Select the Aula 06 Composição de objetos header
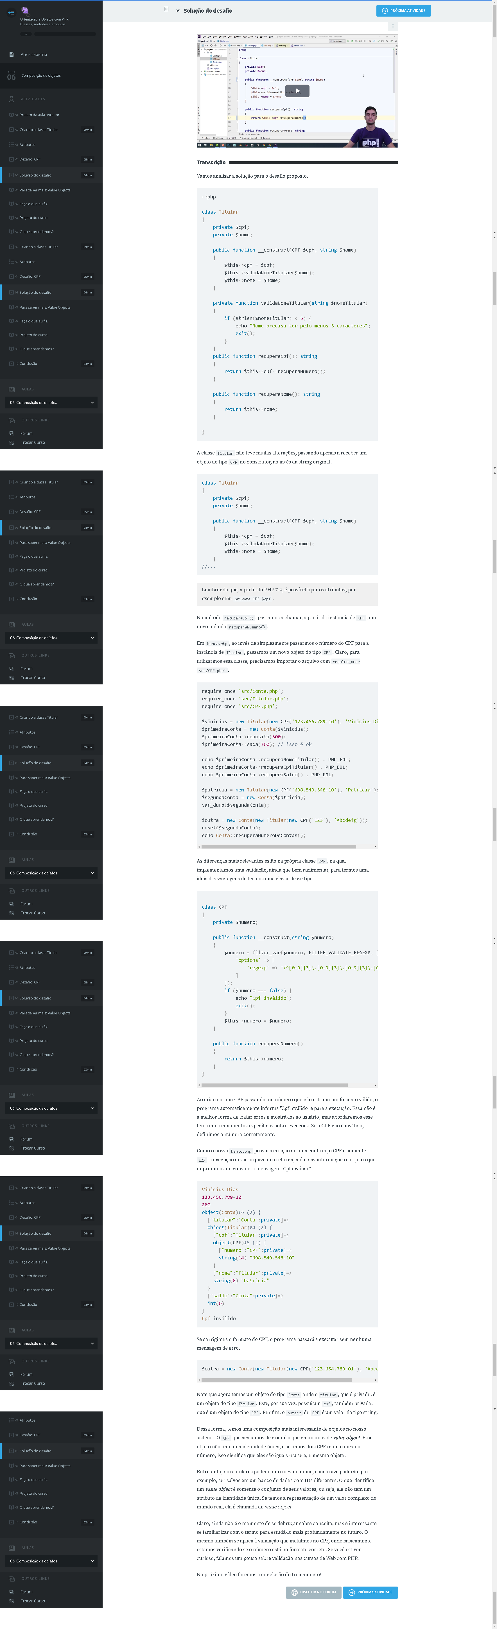Screen dimensions: 497x1629 [x=40, y=76]
